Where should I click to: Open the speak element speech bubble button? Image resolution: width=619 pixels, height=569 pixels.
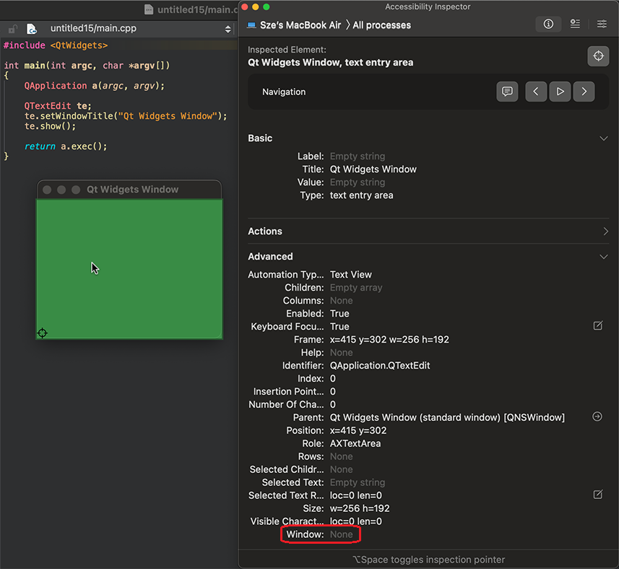(x=507, y=92)
